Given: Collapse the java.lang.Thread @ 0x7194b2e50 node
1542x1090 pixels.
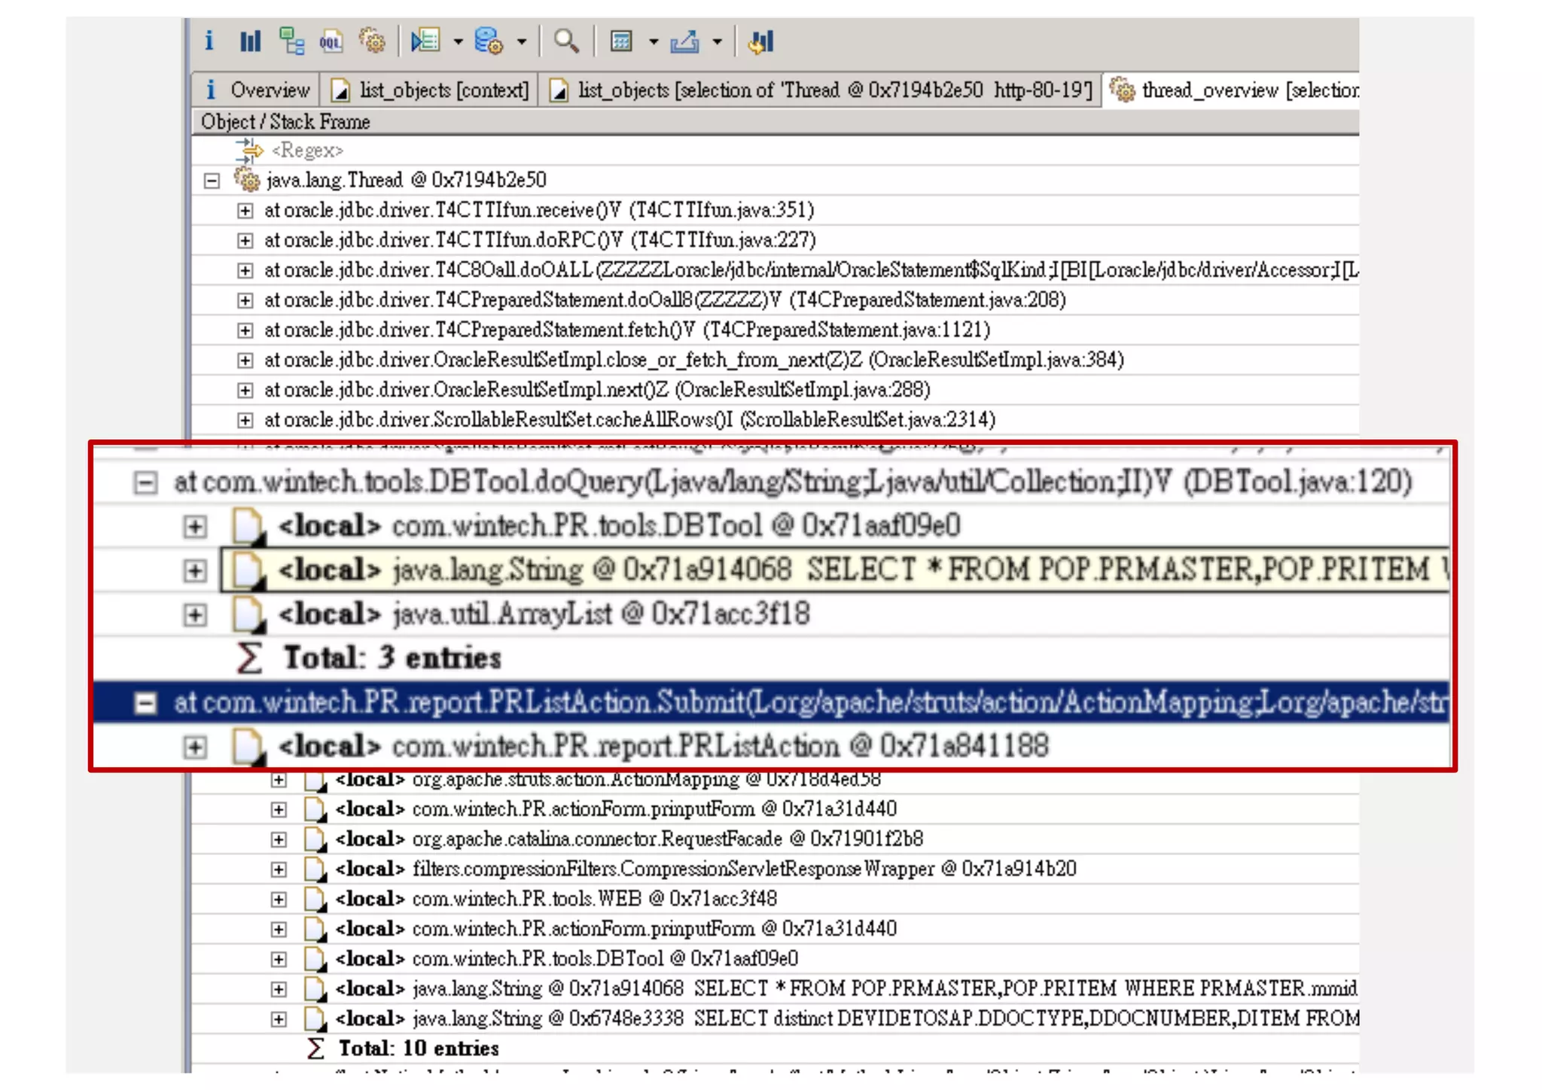Looking at the screenshot, I should [x=212, y=181].
